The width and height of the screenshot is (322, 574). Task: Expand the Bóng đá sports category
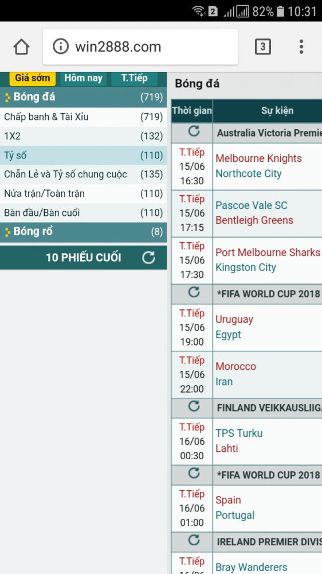[x=83, y=98]
